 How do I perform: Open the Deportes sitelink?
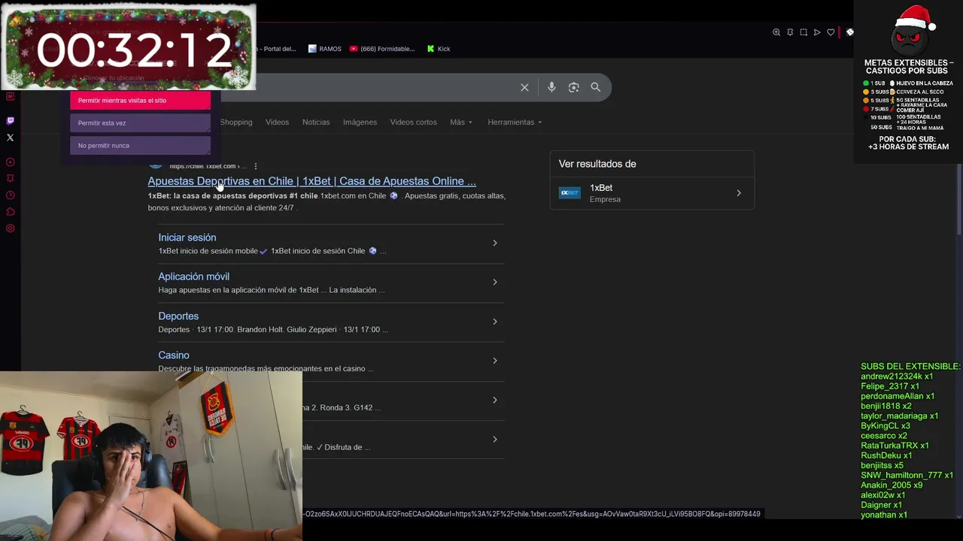point(178,316)
